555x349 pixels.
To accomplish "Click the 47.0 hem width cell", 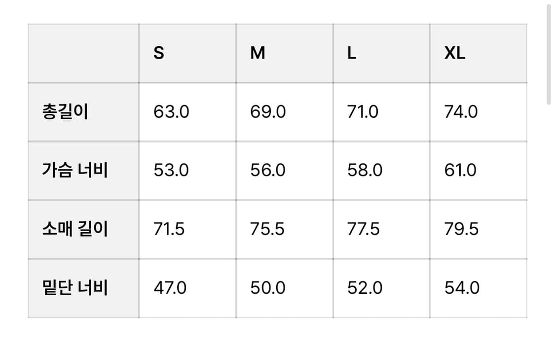I will pos(170,288).
